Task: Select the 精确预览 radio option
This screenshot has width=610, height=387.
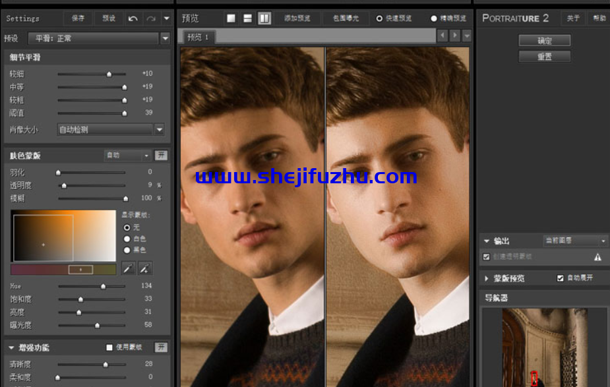Action: [434, 18]
